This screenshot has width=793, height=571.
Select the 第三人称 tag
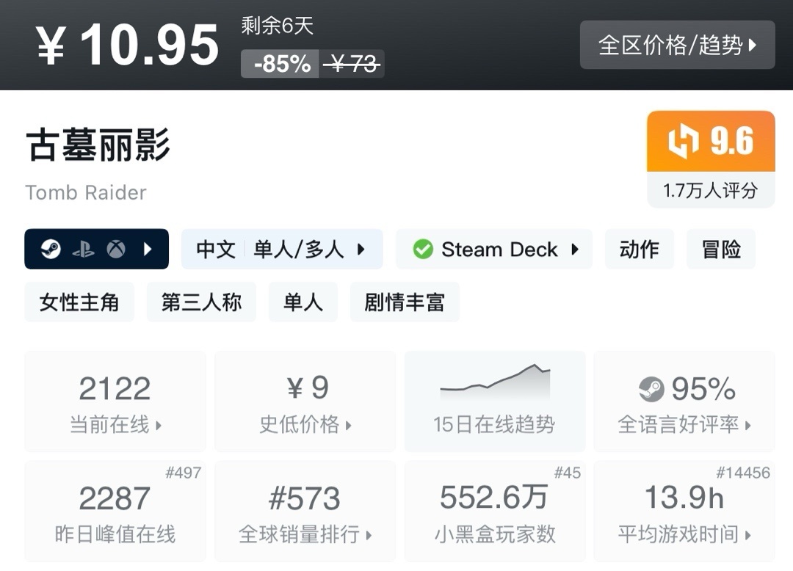201,302
